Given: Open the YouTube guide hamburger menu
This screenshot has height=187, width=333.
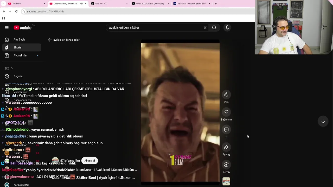Looking at the screenshot, I should pyautogui.click(x=7, y=28).
